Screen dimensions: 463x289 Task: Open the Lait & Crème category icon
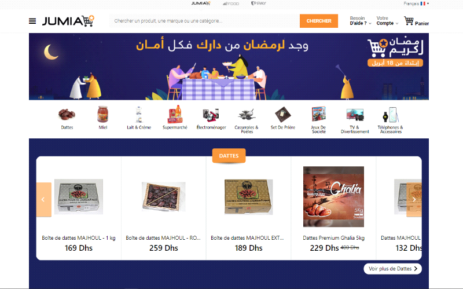[139, 114]
